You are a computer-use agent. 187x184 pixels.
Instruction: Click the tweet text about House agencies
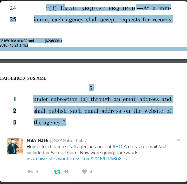[x=96, y=150]
